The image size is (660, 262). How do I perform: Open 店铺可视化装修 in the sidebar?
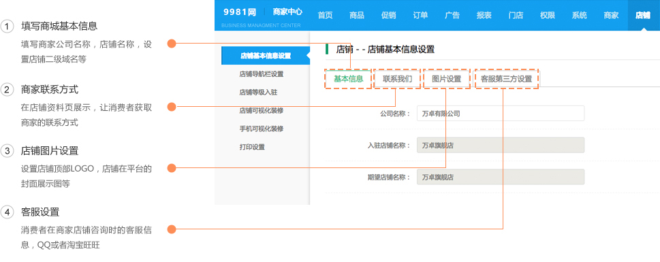point(262,111)
